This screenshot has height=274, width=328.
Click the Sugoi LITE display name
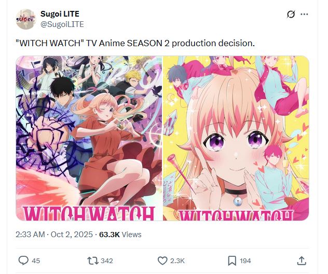pyautogui.click(x=60, y=14)
